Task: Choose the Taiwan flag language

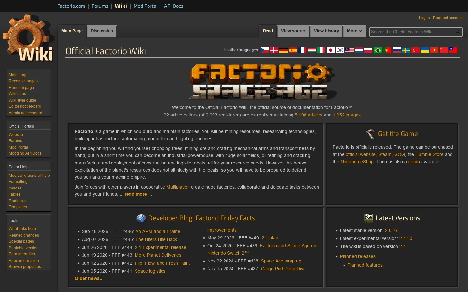Action: coord(453,50)
